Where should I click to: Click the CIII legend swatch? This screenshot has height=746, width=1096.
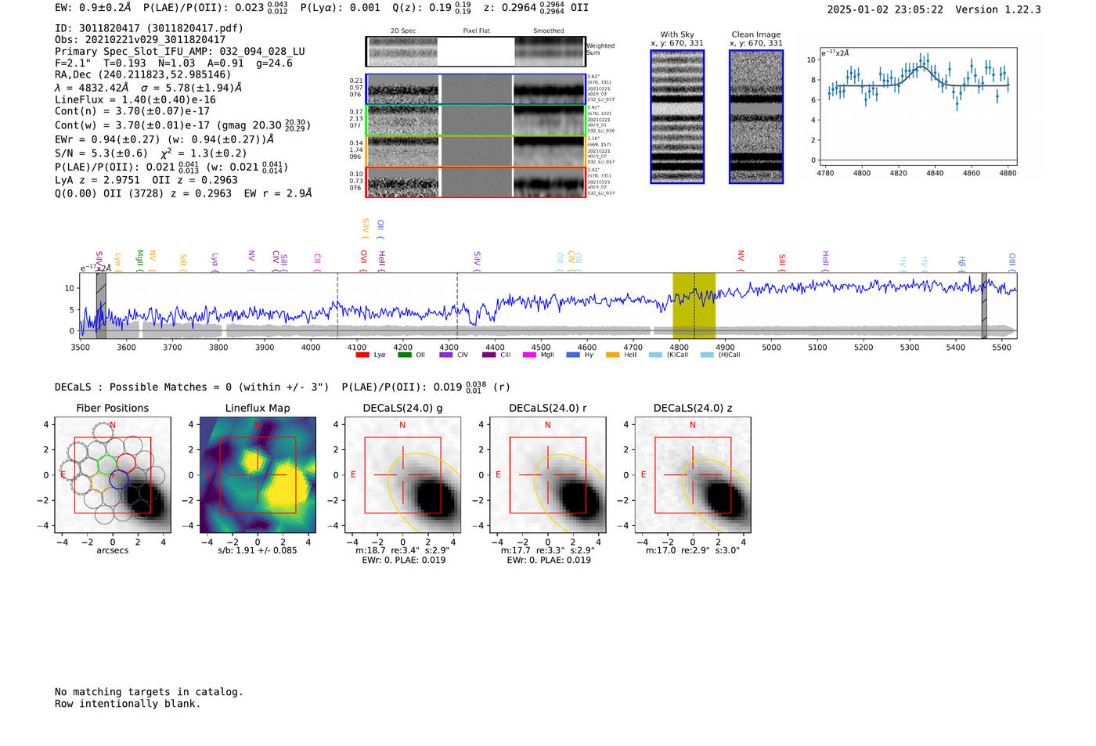(x=489, y=355)
